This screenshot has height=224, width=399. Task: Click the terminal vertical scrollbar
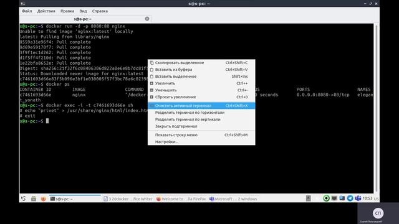coord(376,108)
